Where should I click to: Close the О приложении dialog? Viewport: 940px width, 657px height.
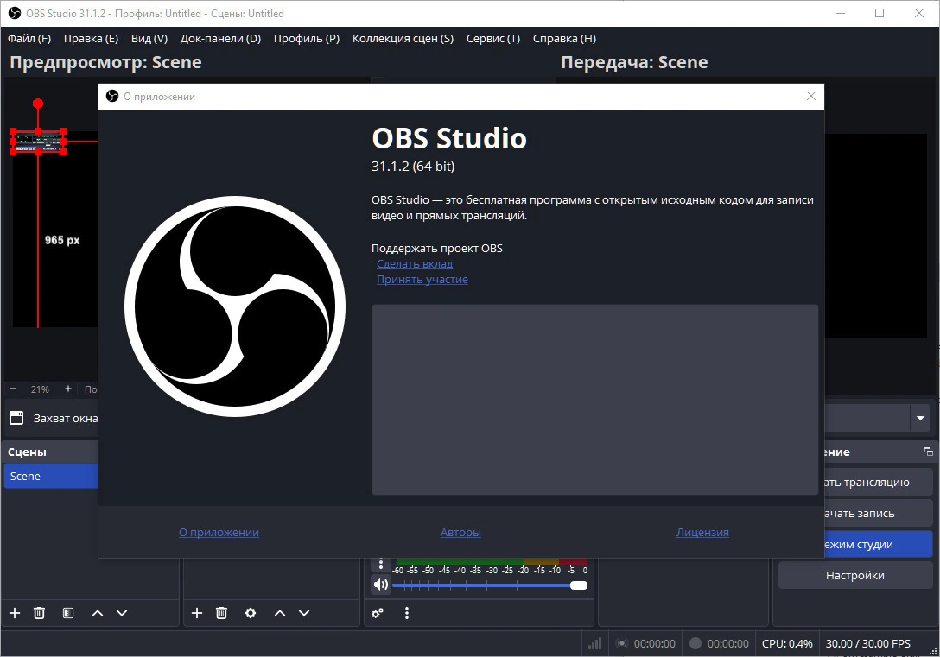pos(811,96)
